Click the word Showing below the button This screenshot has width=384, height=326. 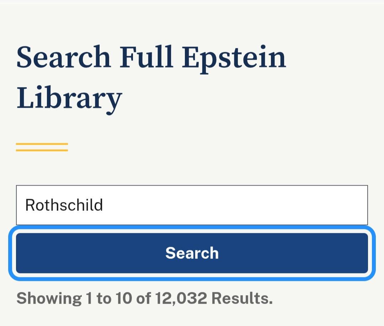[49, 298]
